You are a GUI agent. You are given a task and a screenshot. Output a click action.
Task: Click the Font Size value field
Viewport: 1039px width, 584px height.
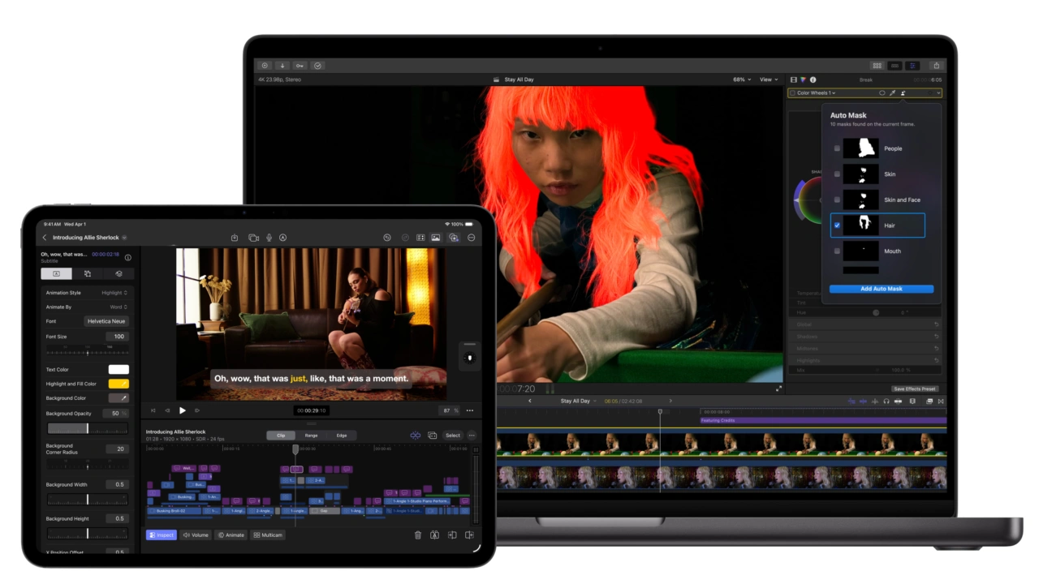[x=119, y=337]
